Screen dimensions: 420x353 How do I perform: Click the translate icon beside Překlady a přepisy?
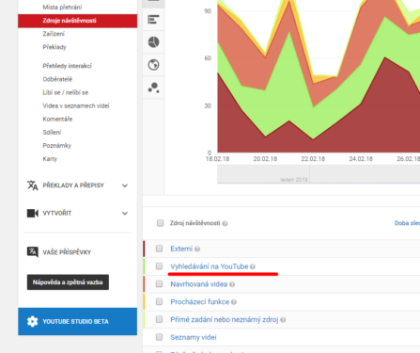(x=32, y=185)
